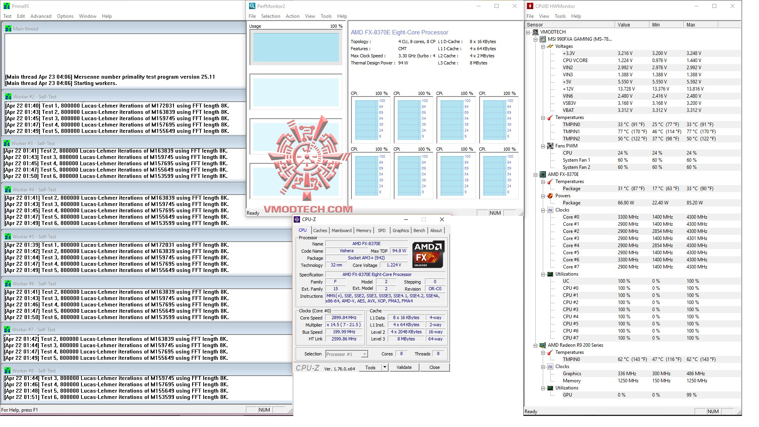759x427 pixels.
Task: Switch to the Mainboard tab in CPU-Z
Action: click(x=341, y=231)
